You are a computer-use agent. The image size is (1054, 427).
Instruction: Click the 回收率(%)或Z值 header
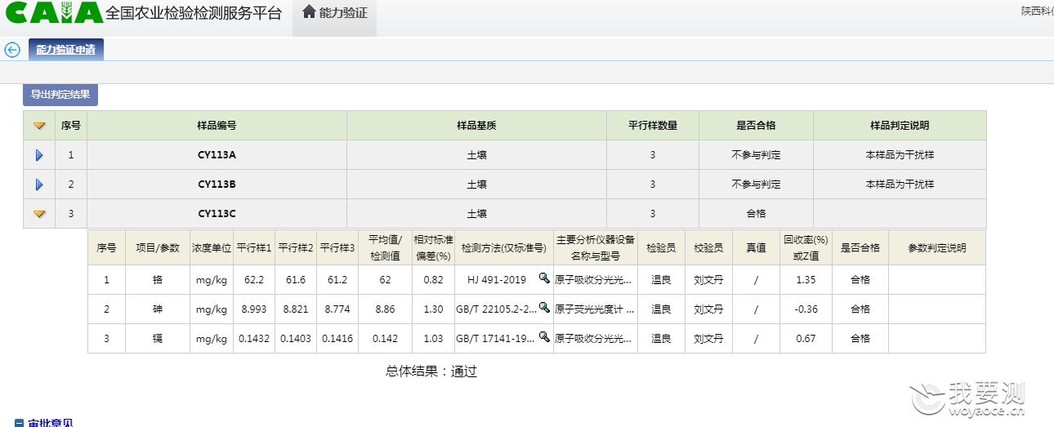(x=806, y=248)
